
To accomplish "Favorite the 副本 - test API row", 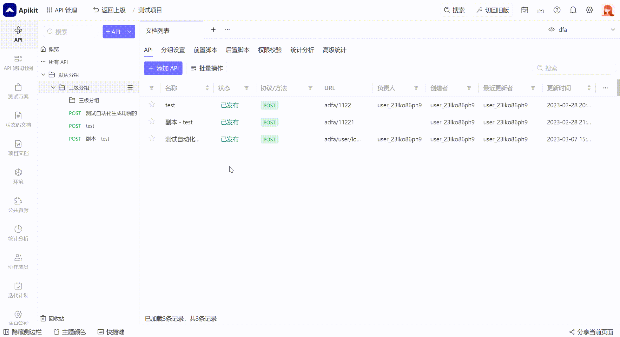I will (152, 121).
